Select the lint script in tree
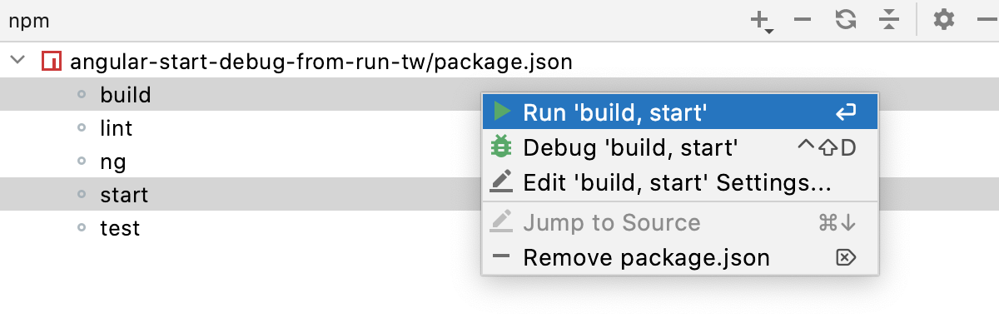 click(x=116, y=128)
